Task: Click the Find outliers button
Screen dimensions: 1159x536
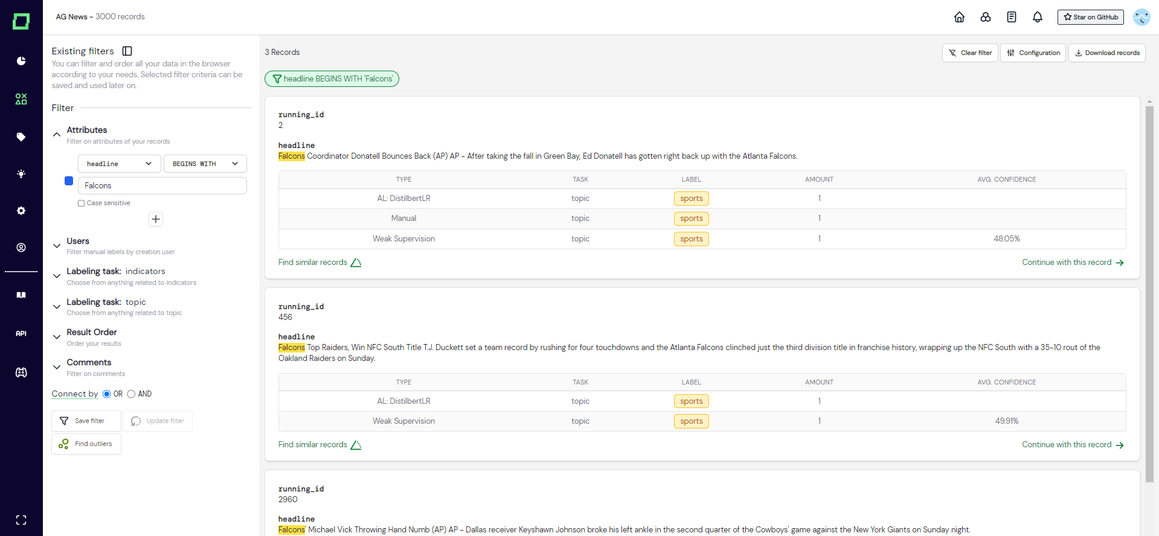Action: pos(86,444)
